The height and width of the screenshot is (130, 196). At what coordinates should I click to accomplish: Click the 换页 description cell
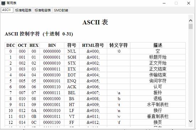(x=158, y=123)
